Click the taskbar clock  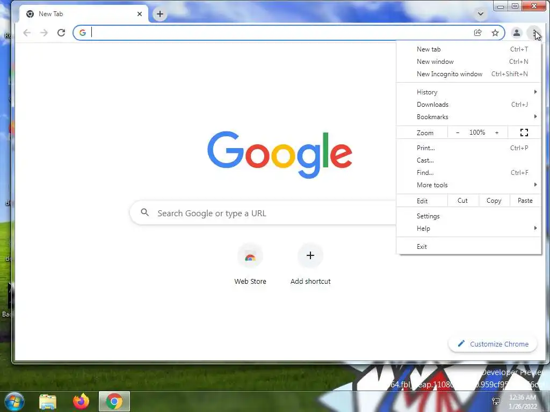[x=523, y=402]
